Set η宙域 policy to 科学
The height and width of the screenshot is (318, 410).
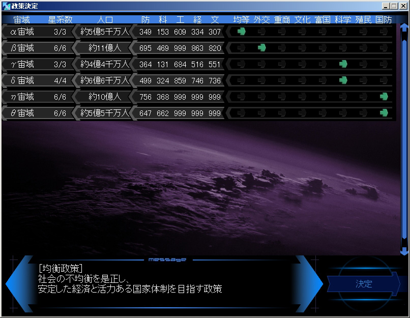coord(343,97)
